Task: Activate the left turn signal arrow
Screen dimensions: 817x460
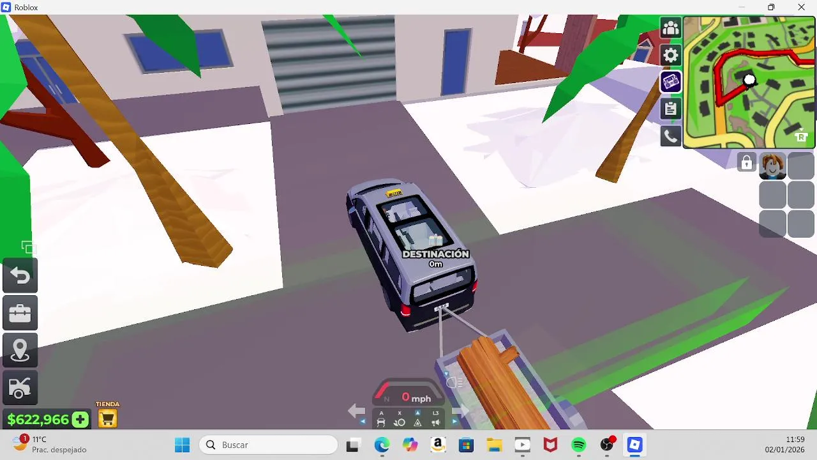Action: pos(356,411)
